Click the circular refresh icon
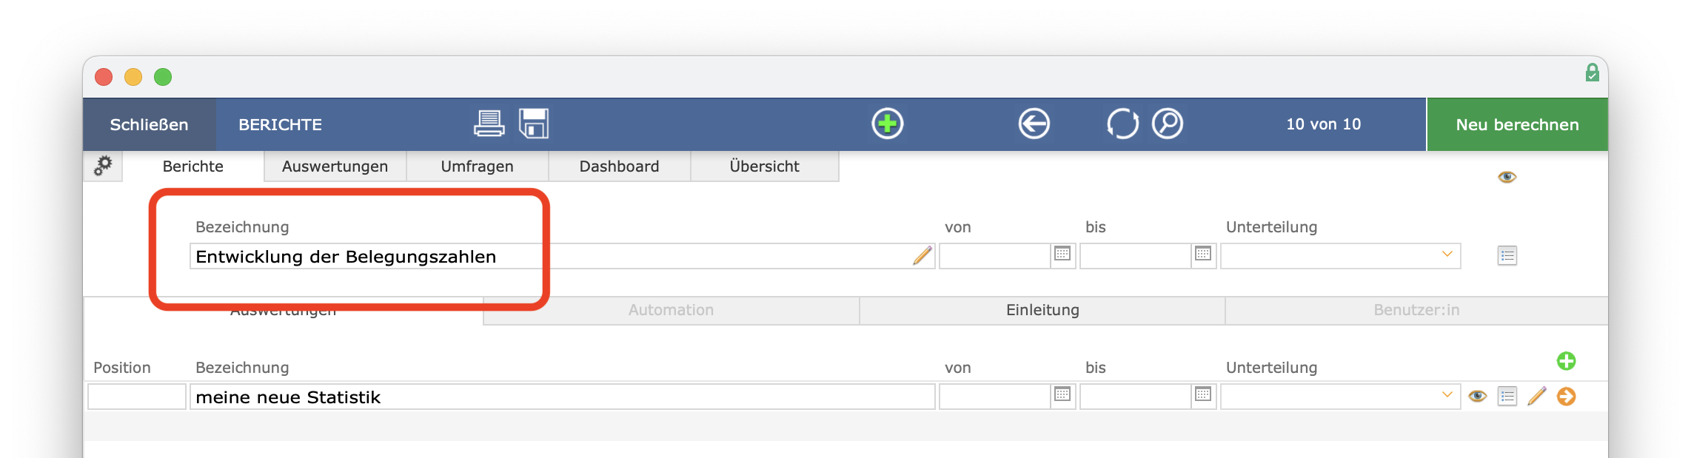The width and height of the screenshot is (1691, 458). click(x=1122, y=124)
